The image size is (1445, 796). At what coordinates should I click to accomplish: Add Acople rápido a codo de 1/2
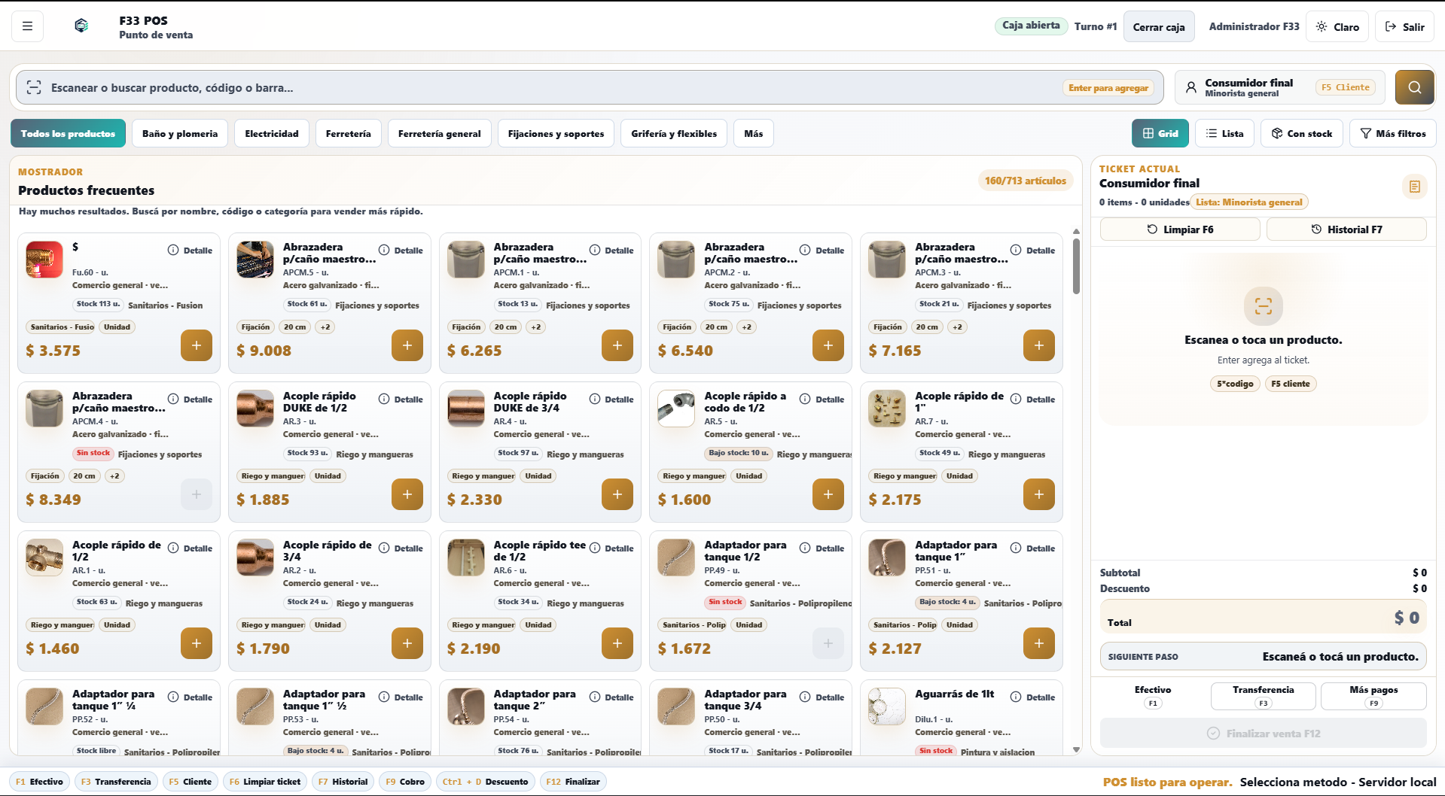(828, 494)
